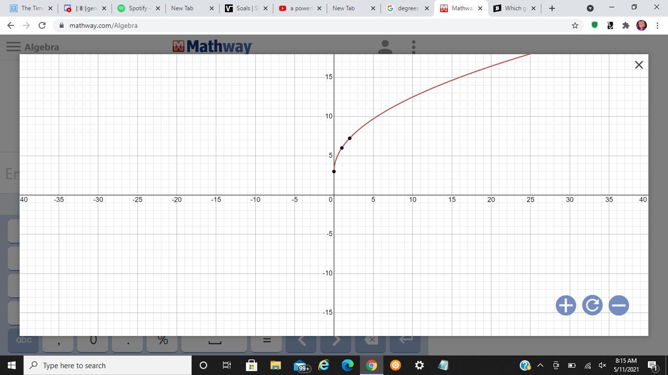Open the Chrome profile avatar
Viewport: 668px width, 375px height.
(642, 25)
